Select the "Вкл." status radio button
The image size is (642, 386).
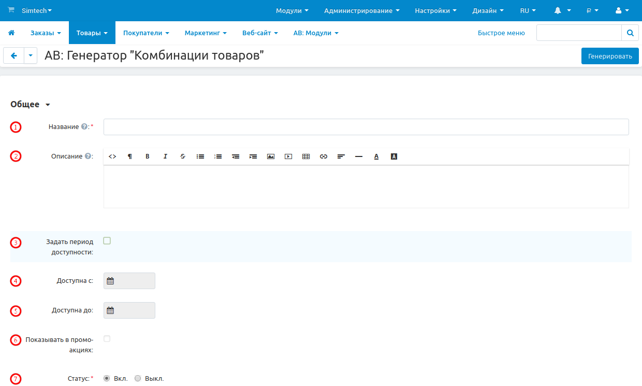click(107, 378)
